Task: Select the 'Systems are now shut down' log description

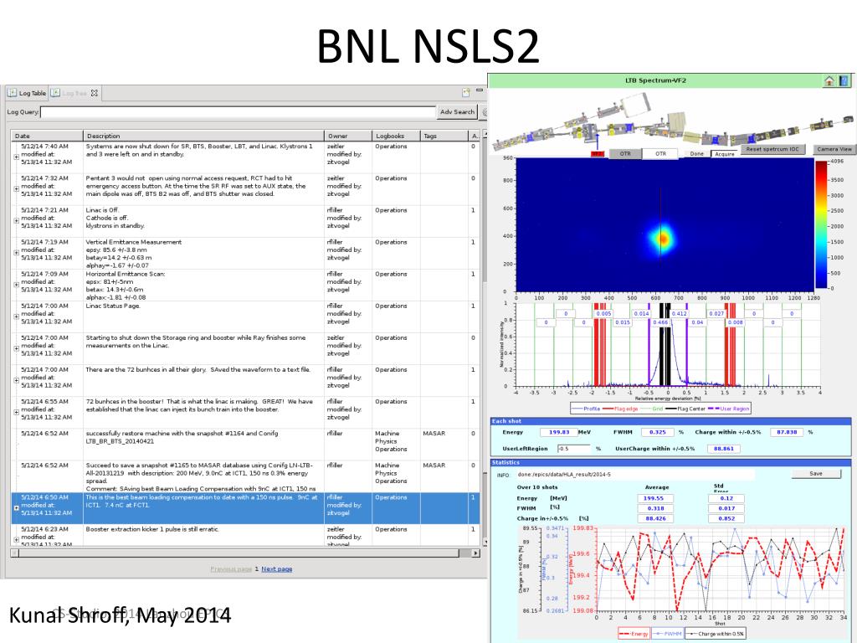Action: click(x=199, y=151)
